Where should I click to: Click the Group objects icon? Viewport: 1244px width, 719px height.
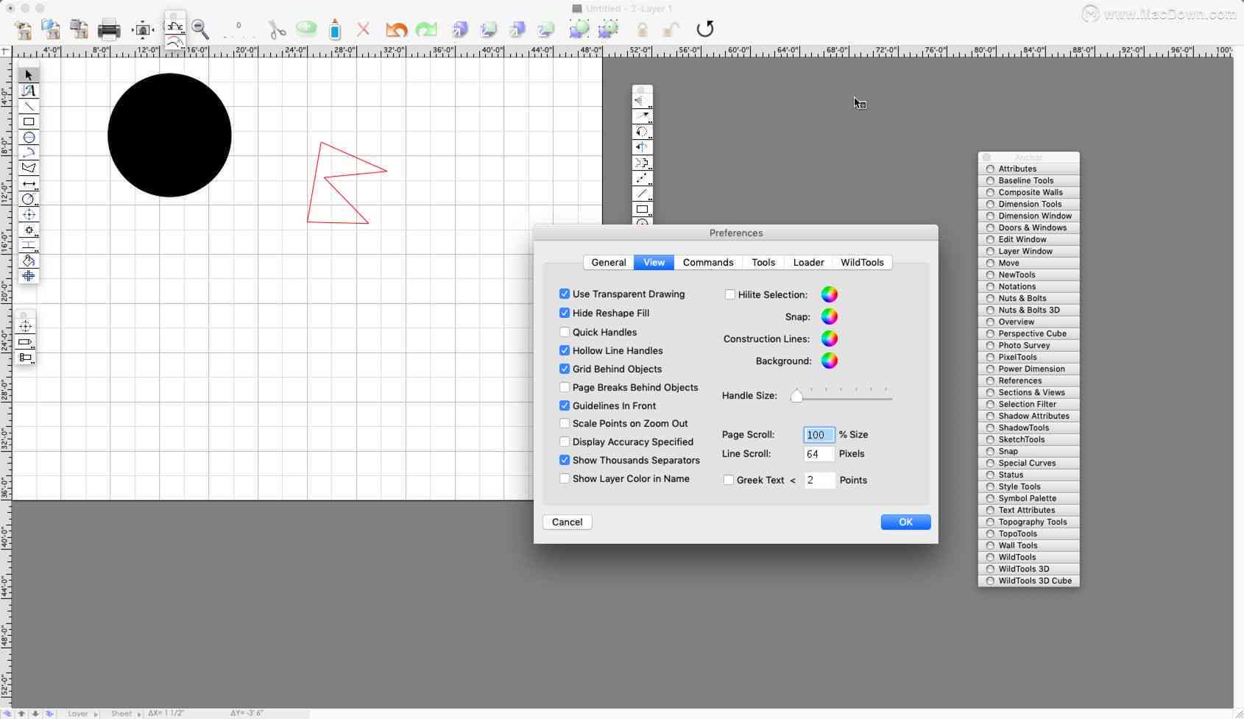(x=579, y=29)
